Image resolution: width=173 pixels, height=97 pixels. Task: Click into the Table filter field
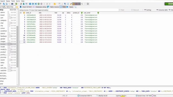(x=10, y=7)
